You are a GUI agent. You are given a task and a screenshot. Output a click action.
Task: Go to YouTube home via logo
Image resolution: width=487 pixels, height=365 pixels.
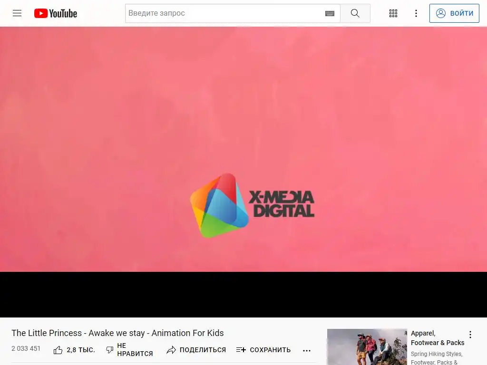(56, 13)
